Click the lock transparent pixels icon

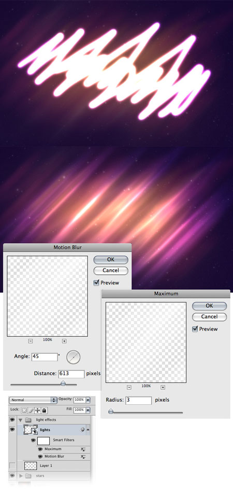click(24, 410)
